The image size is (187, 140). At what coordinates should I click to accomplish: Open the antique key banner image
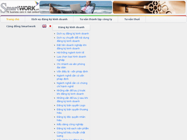tap(149, 7)
